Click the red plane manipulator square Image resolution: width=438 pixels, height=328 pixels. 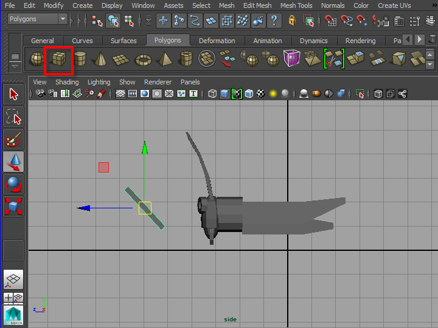coord(103,168)
